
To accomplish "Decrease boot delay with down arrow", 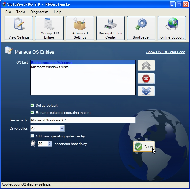I will 50,145.
